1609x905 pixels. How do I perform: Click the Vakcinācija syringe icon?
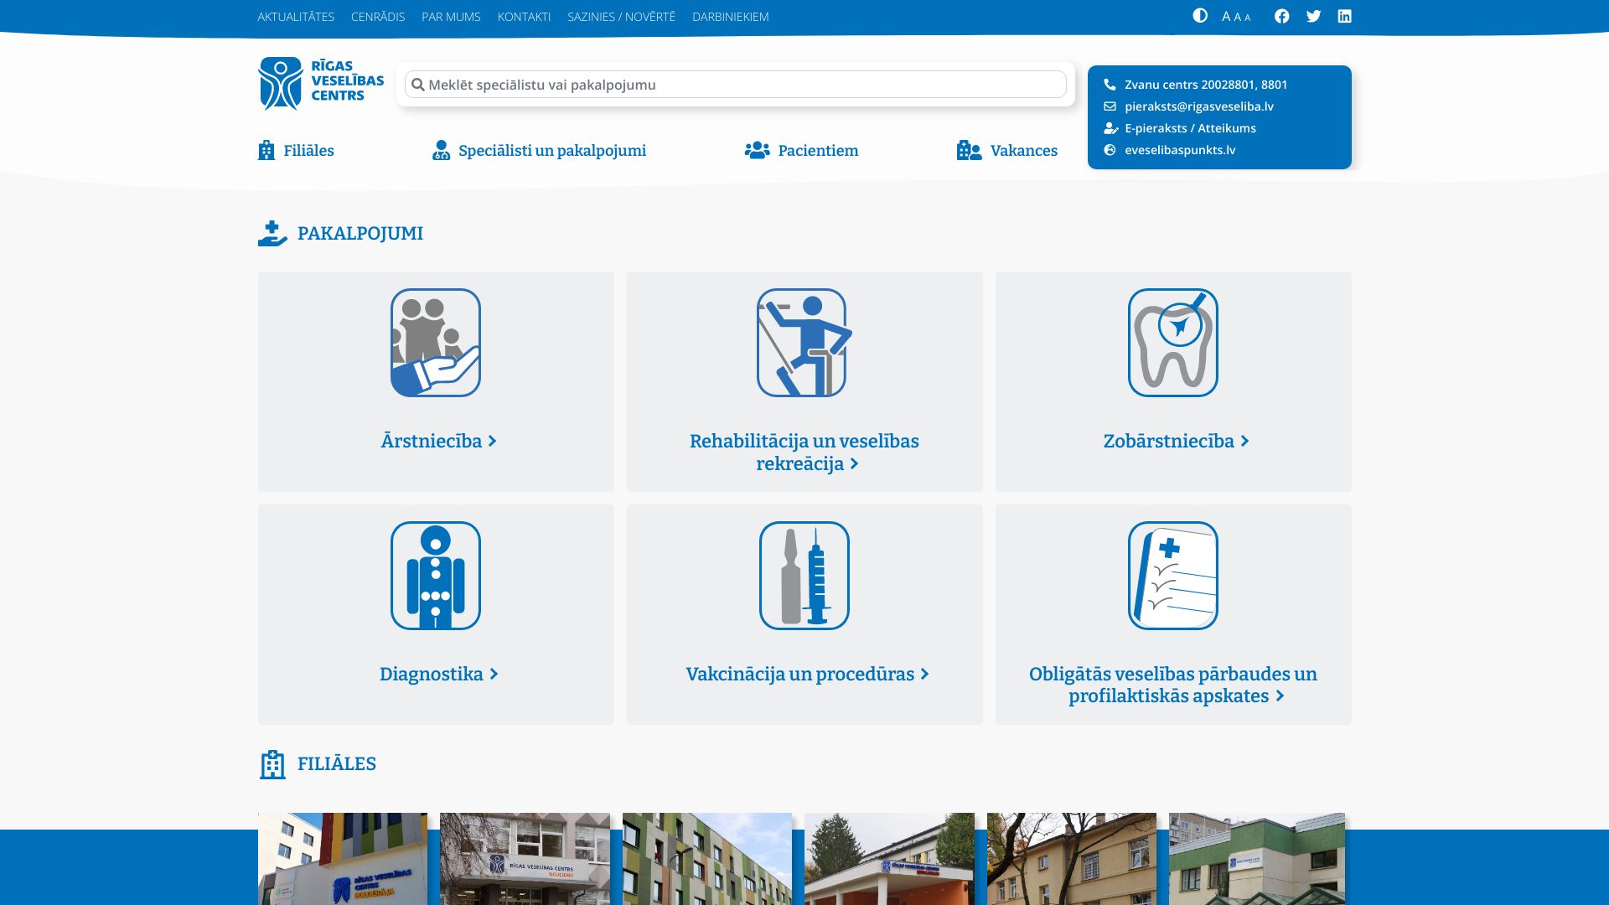point(804,576)
